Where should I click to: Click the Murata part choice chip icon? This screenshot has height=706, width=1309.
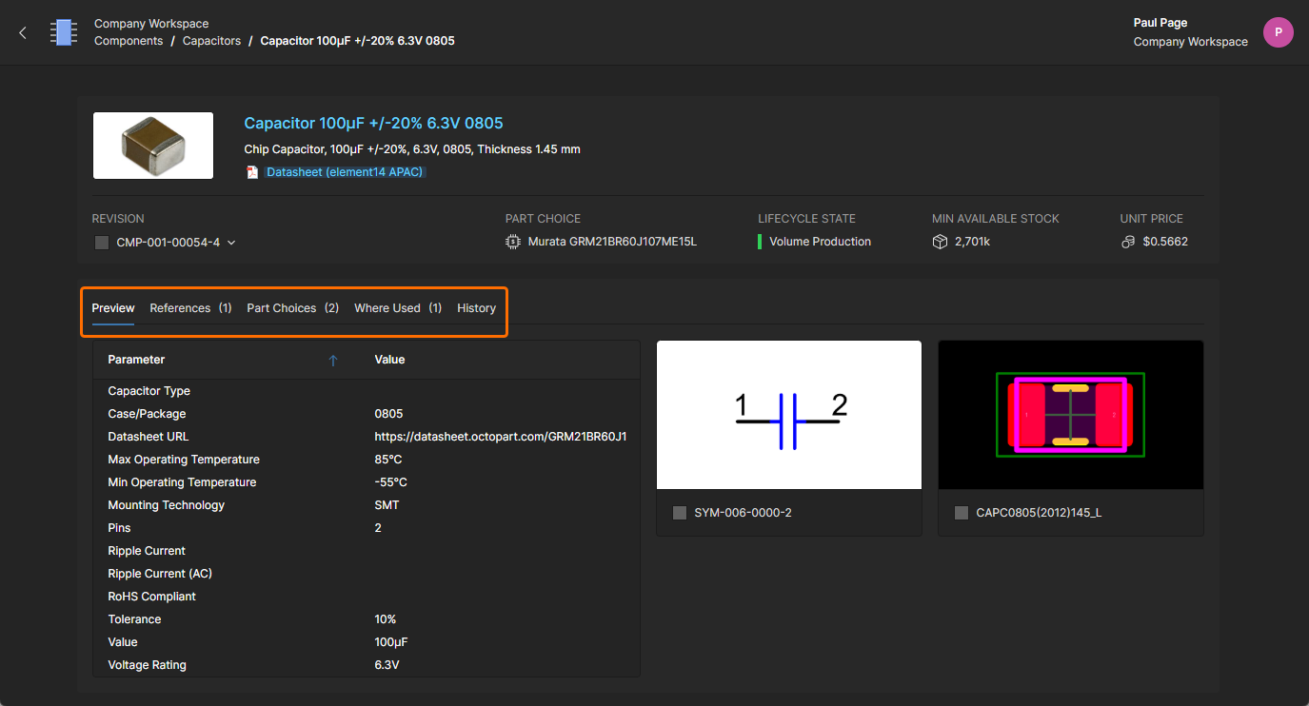[513, 242]
